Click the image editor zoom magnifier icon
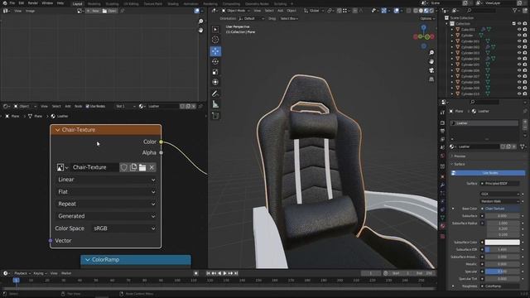 click(x=200, y=22)
